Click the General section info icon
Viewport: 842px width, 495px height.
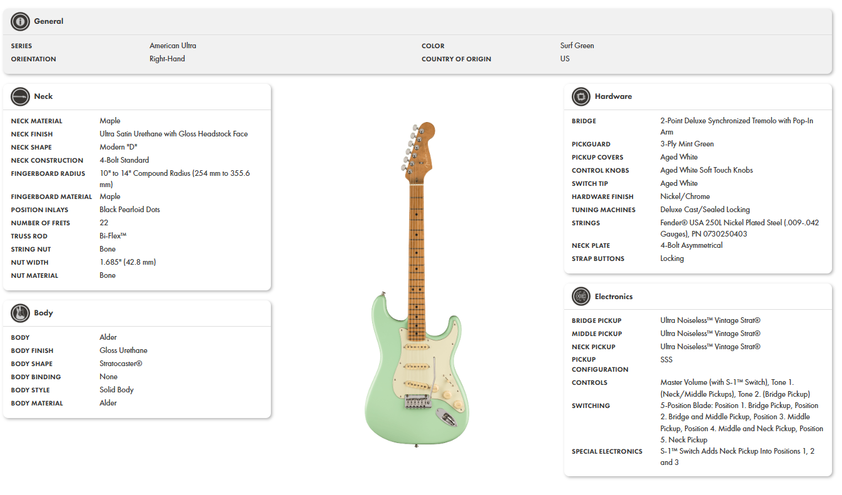pos(20,21)
